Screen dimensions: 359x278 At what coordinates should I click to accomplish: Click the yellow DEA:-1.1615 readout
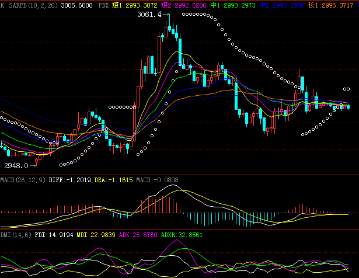click(x=114, y=180)
